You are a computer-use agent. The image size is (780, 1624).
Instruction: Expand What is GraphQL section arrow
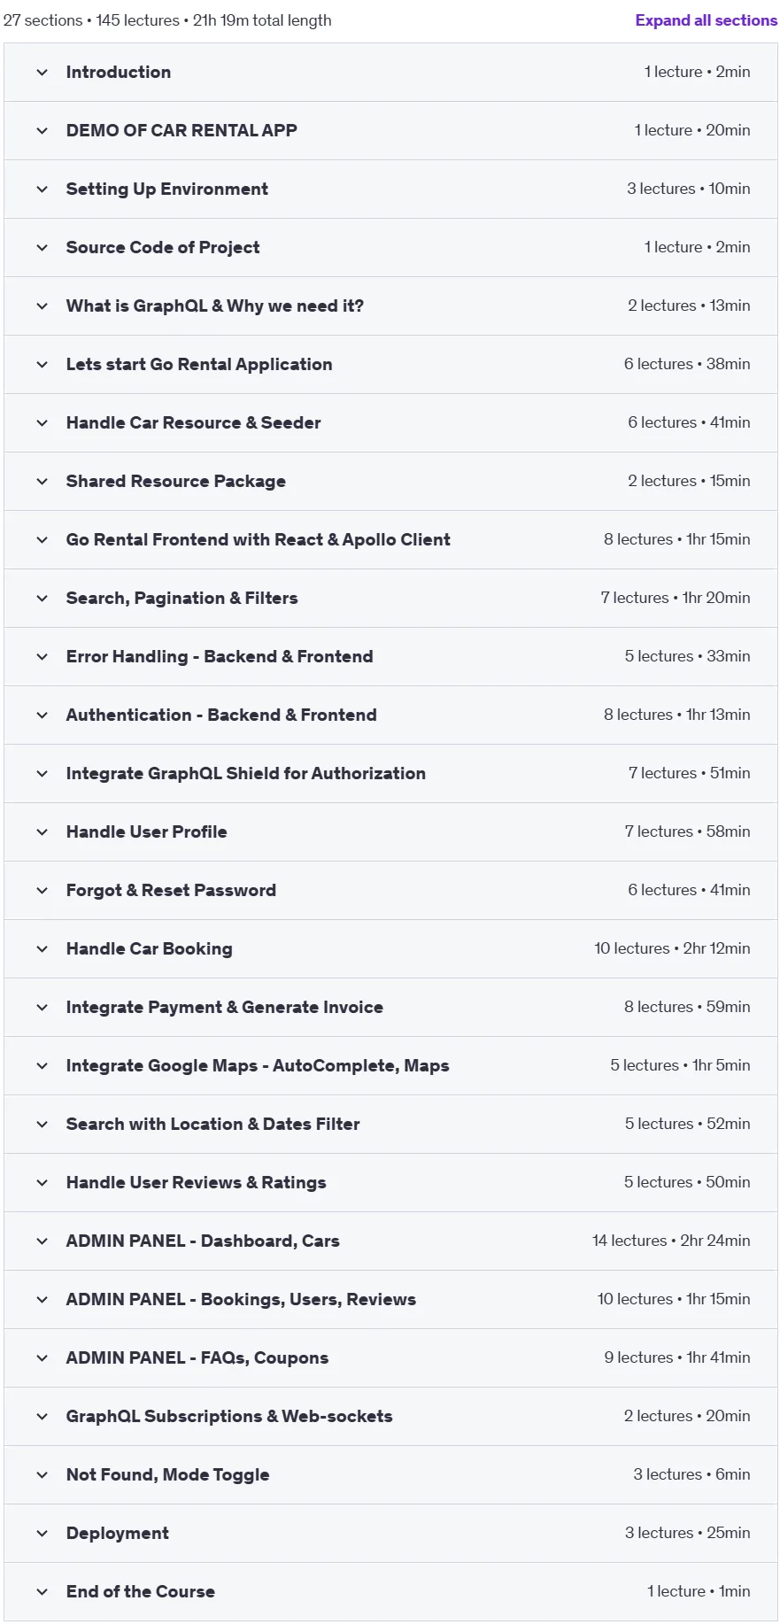point(42,306)
